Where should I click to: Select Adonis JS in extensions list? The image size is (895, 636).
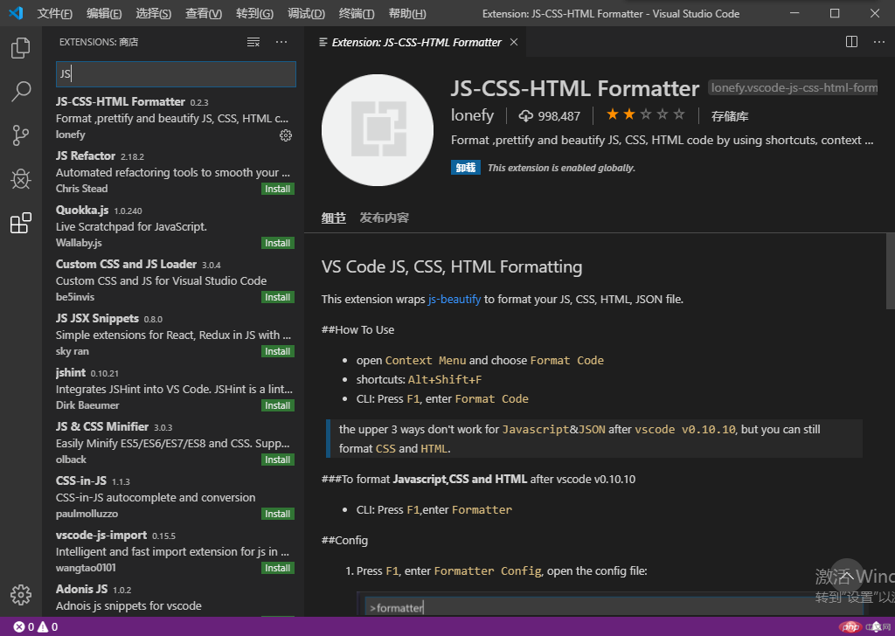pos(174,598)
